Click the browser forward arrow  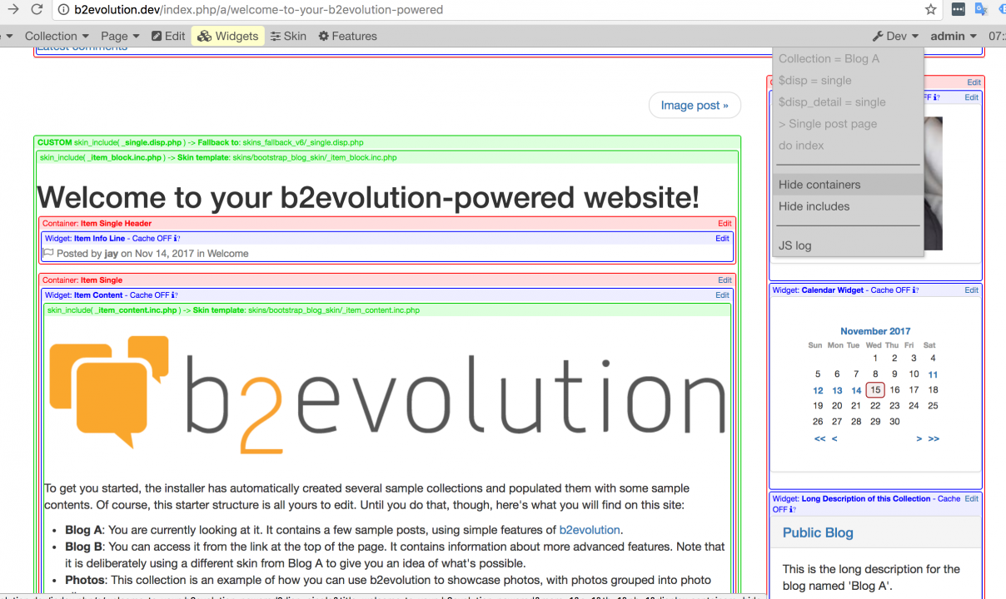coord(12,10)
